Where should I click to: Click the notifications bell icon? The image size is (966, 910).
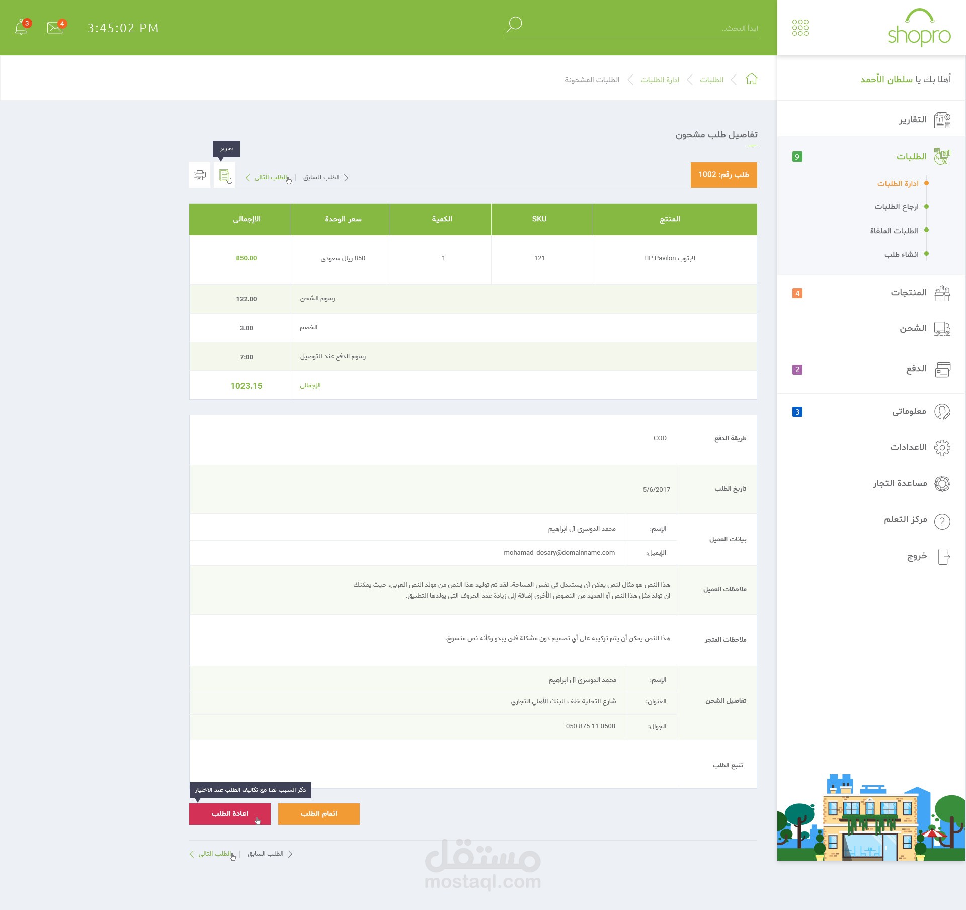21,27
